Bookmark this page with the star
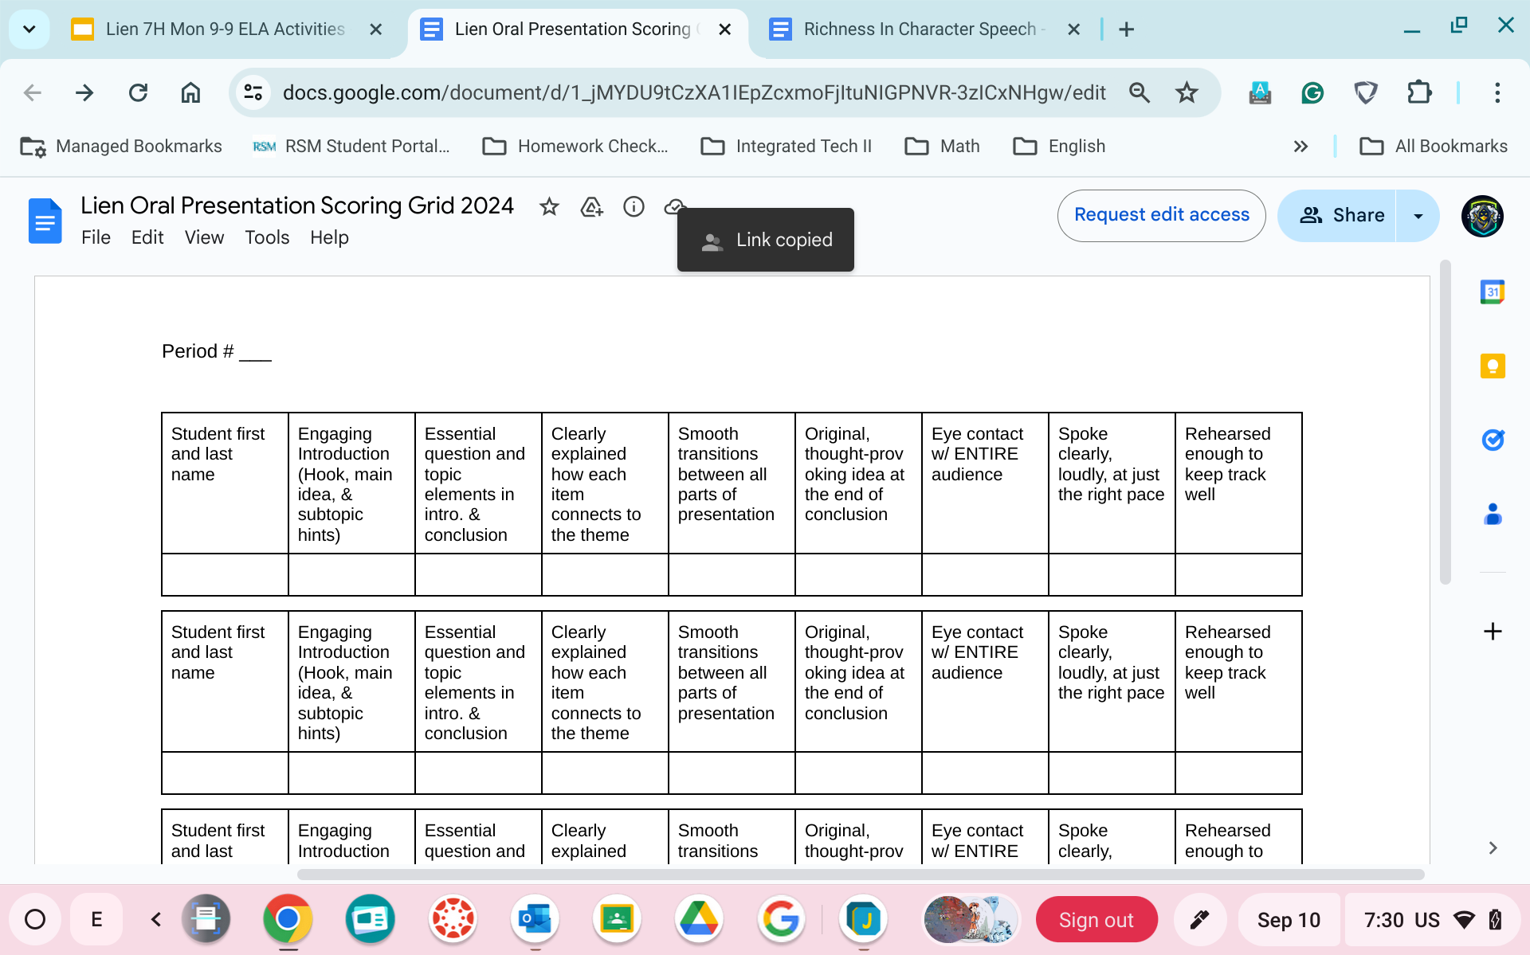1530x955 pixels. 1187,93
